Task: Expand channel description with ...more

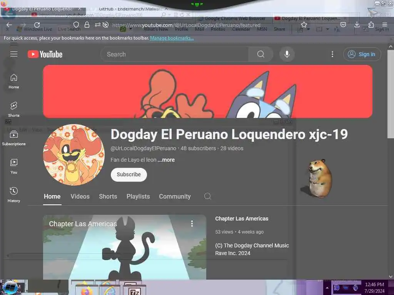Action: coord(166,160)
